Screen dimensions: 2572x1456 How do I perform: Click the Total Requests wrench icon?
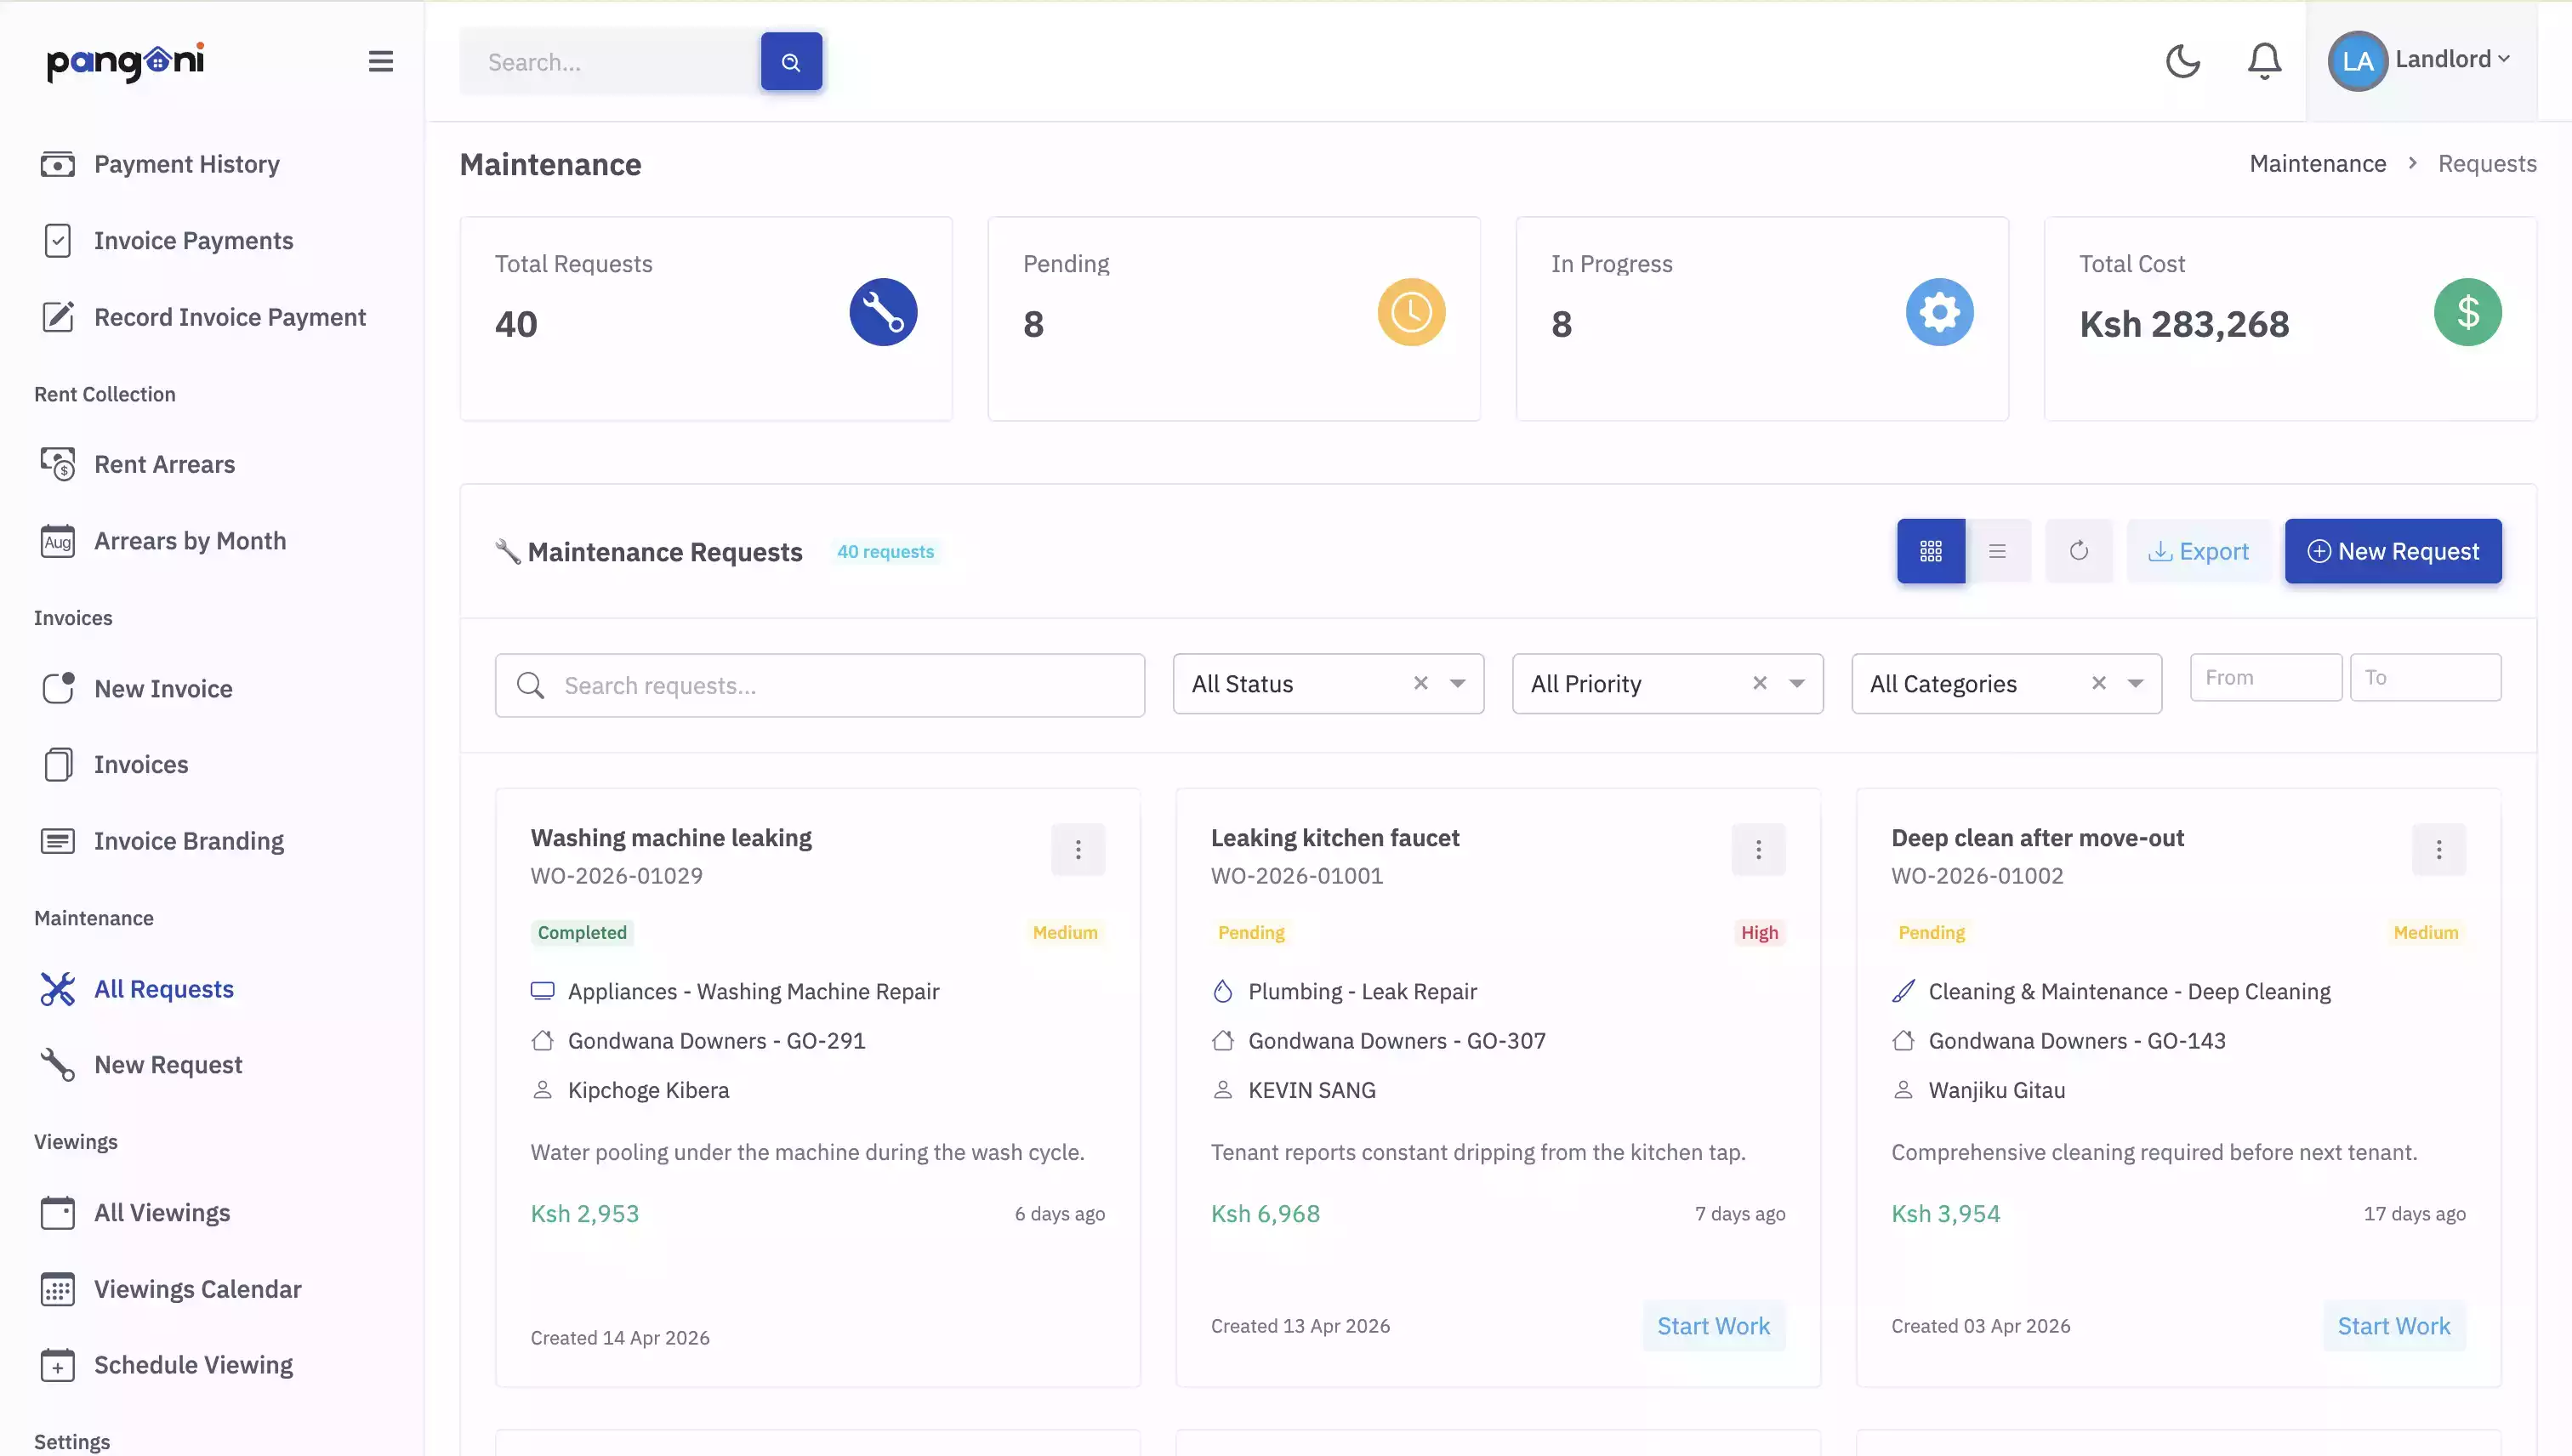[883, 312]
